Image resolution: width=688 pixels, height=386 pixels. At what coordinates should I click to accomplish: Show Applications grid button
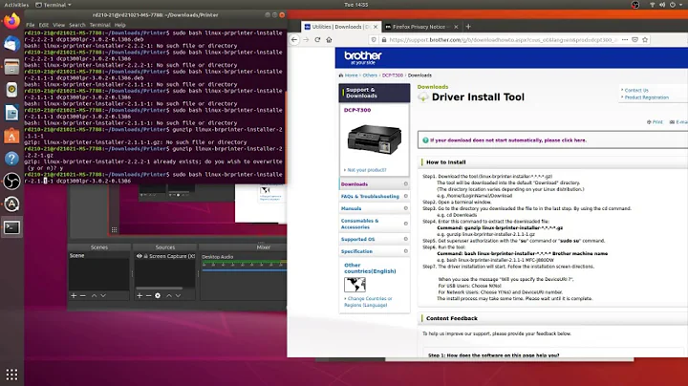pos(11,375)
